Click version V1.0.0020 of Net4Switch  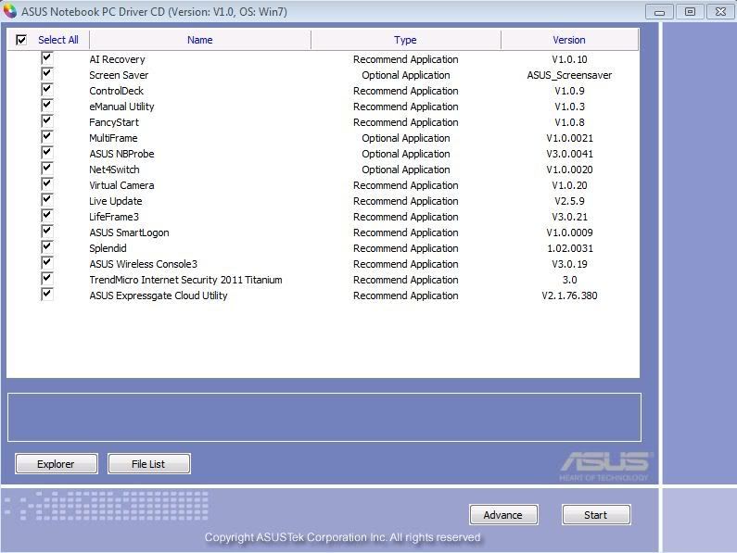tap(569, 170)
